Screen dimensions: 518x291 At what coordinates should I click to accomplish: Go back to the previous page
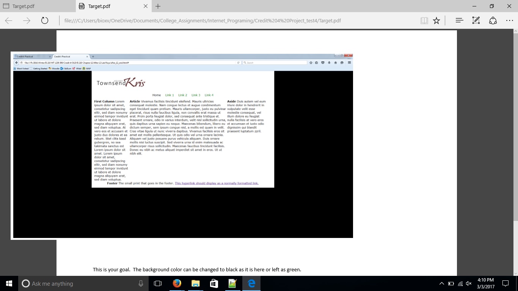click(x=9, y=20)
